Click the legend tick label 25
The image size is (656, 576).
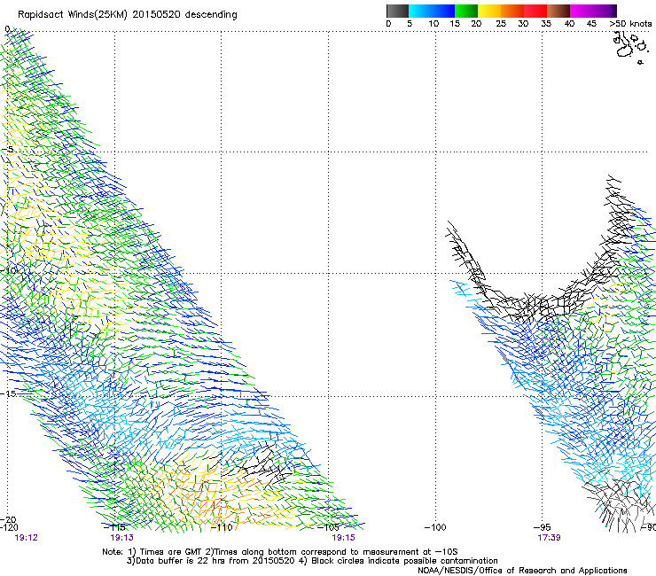tap(501, 24)
